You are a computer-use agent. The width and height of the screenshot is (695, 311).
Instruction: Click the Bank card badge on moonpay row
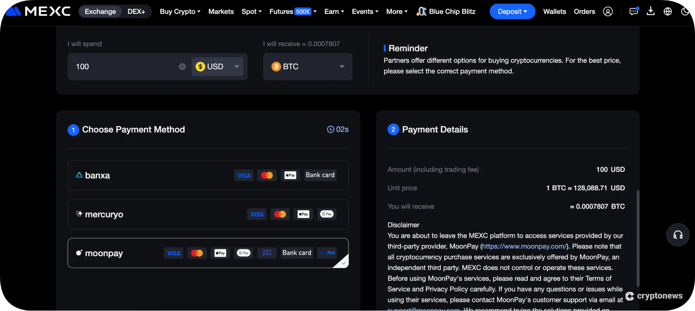tap(297, 253)
